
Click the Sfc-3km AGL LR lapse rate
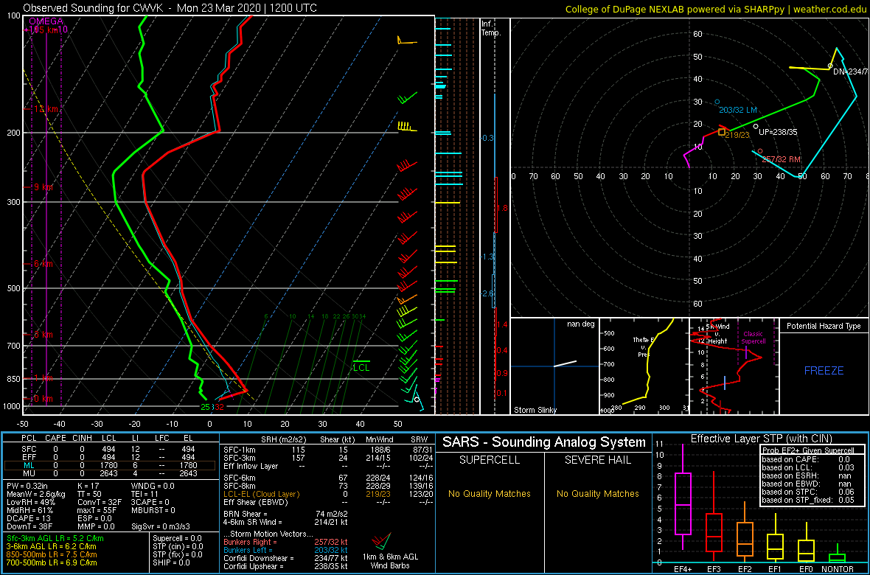pos(55,538)
